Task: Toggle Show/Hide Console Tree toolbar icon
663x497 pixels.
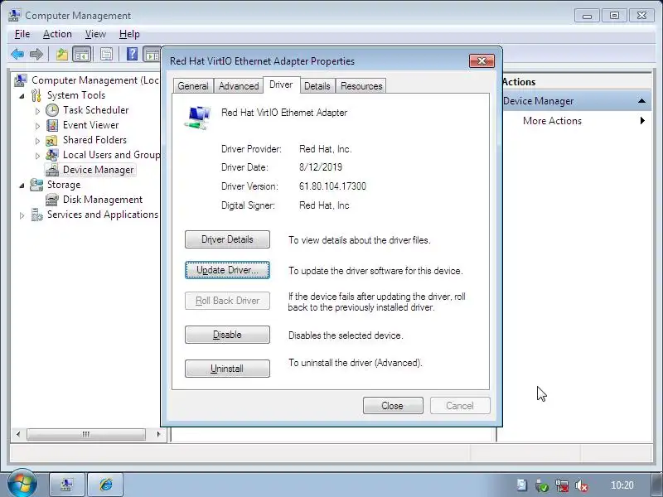Action: pos(81,54)
